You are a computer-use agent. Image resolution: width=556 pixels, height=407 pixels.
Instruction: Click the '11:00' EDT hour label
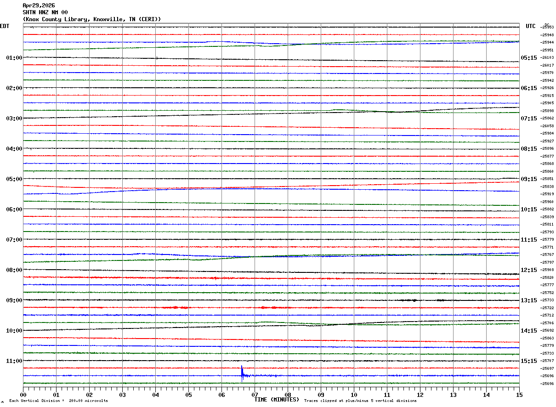pyautogui.click(x=14, y=361)
